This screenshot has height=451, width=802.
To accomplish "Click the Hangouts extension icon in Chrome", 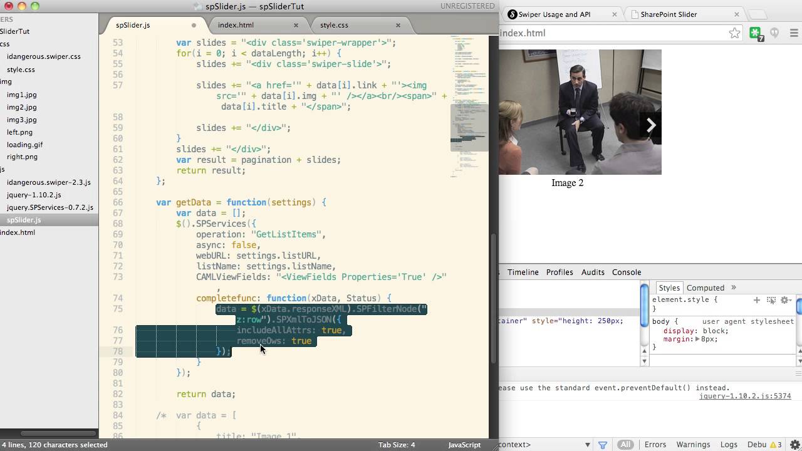I will coord(774,33).
